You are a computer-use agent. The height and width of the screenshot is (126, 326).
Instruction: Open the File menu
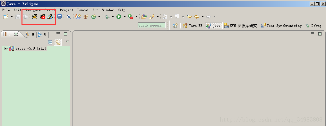[x=6, y=10]
